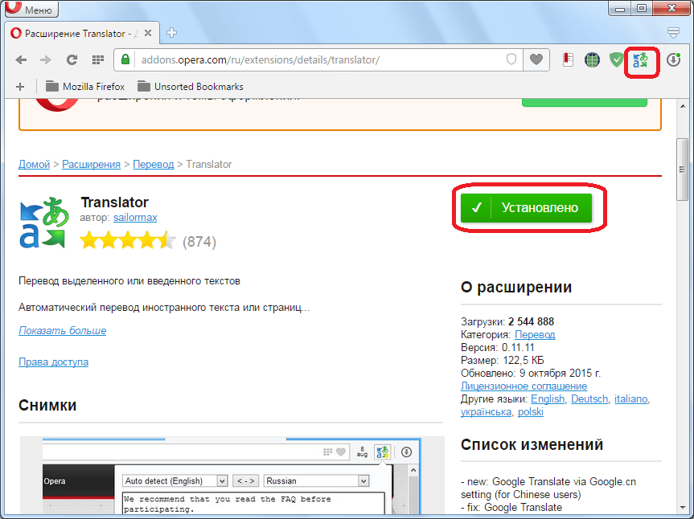The image size is (694, 519).
Task: Switch page language to polski
Action: click(531, 411)
